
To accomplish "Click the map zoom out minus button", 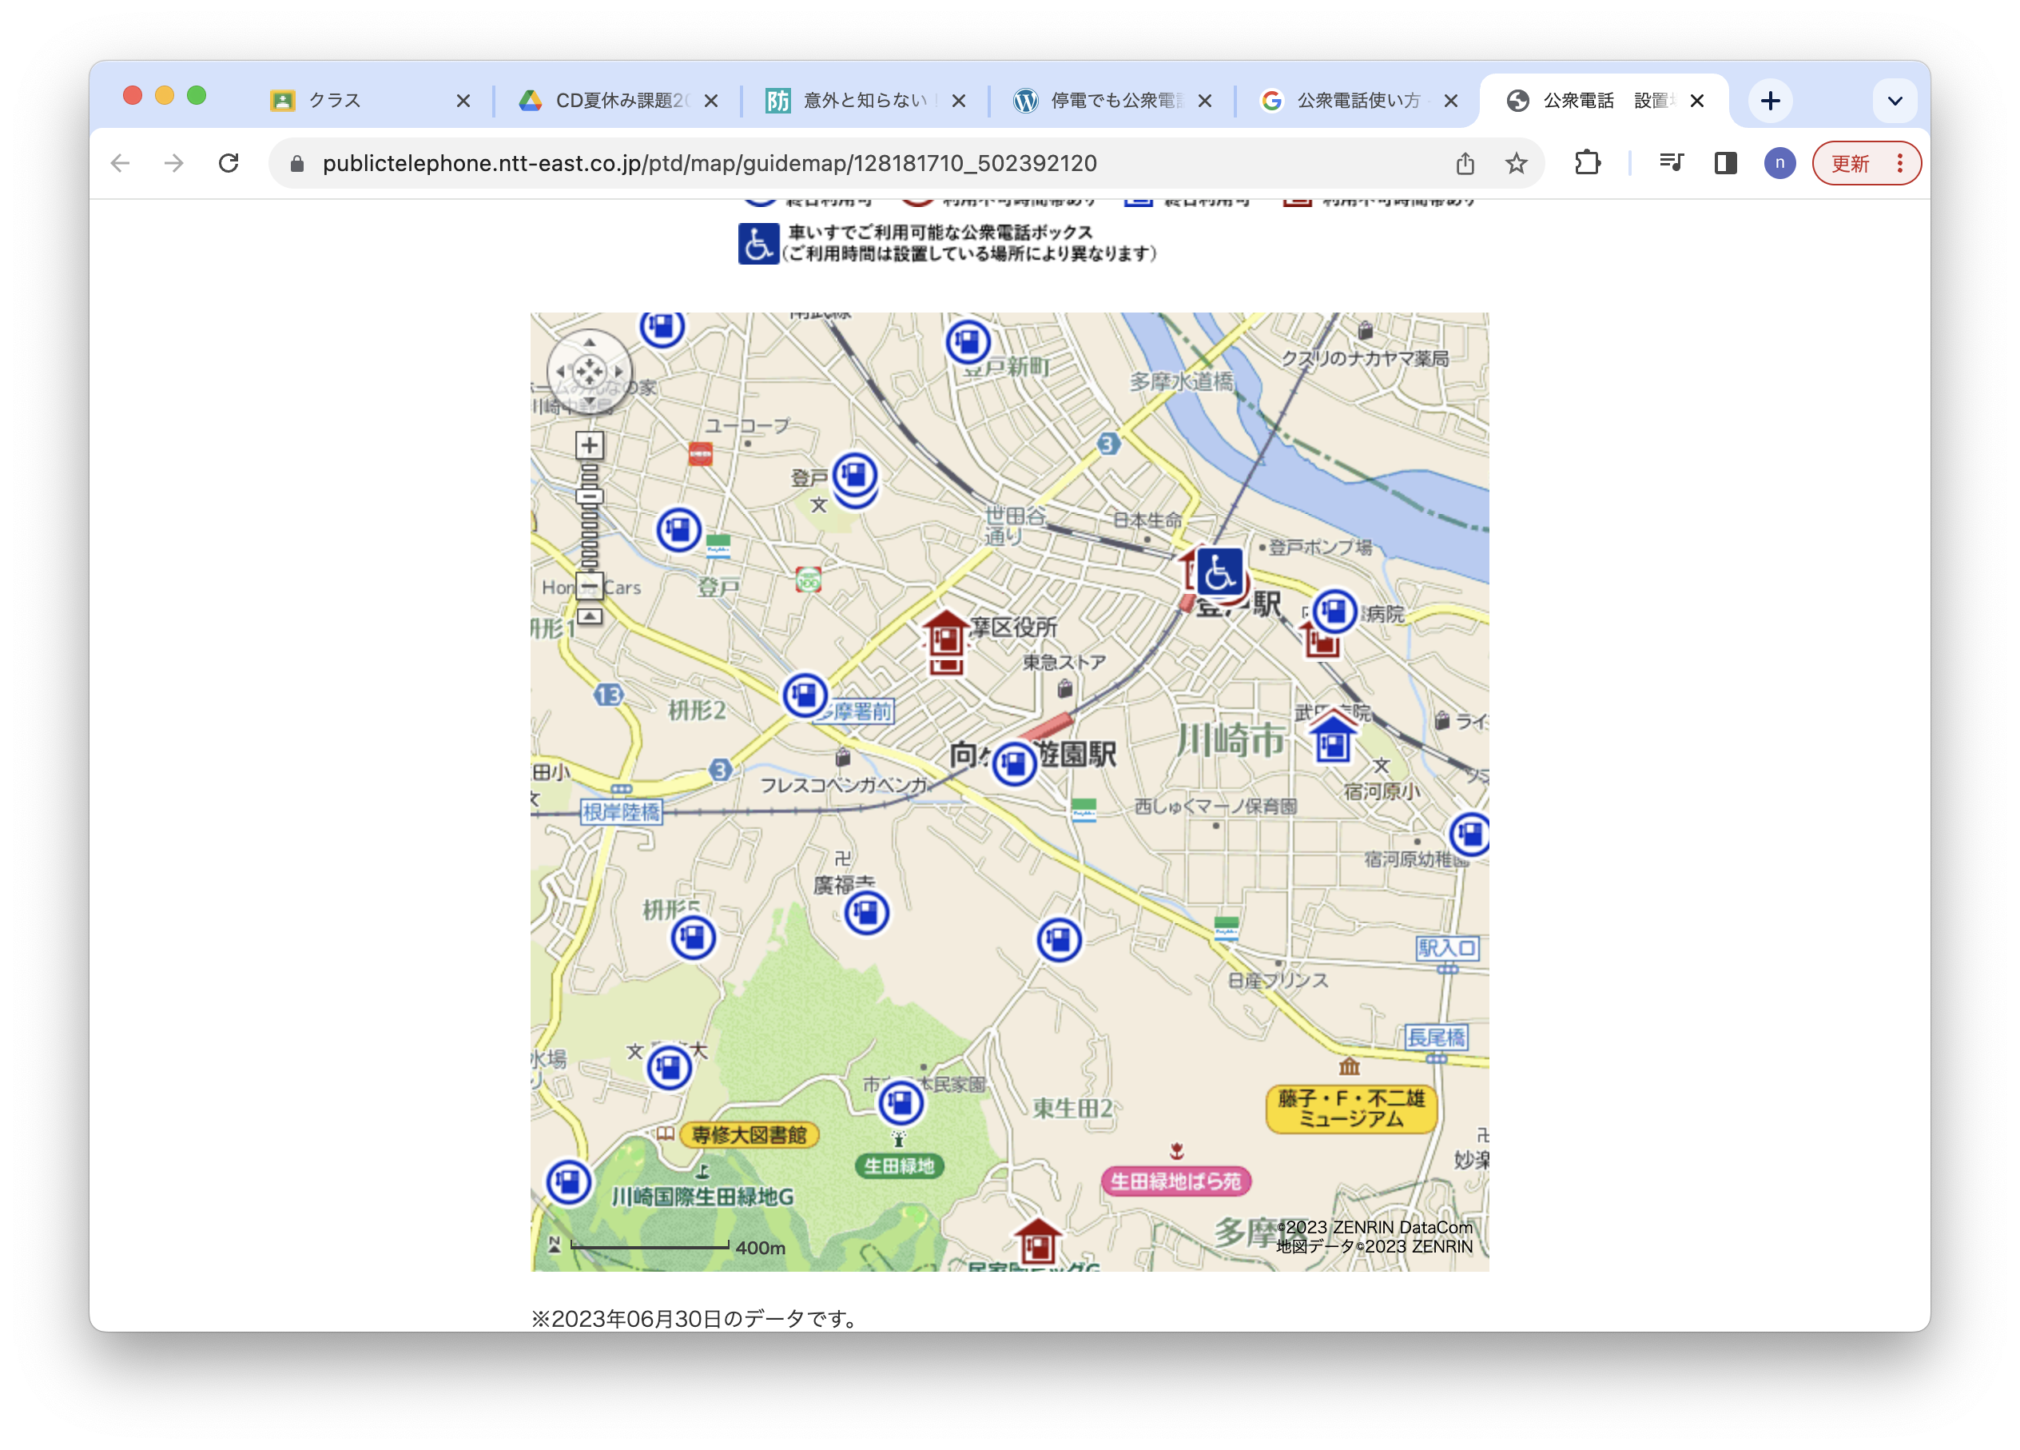I will [x=589, y=586].
